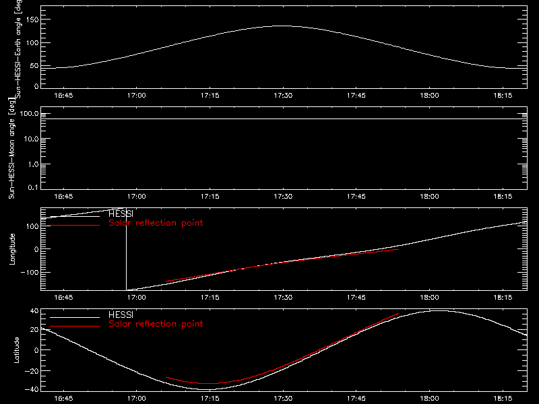Click 18:15 tick label under Latitude plot
This screenshot has width=539, height=404.
click(x=503, y=399)
